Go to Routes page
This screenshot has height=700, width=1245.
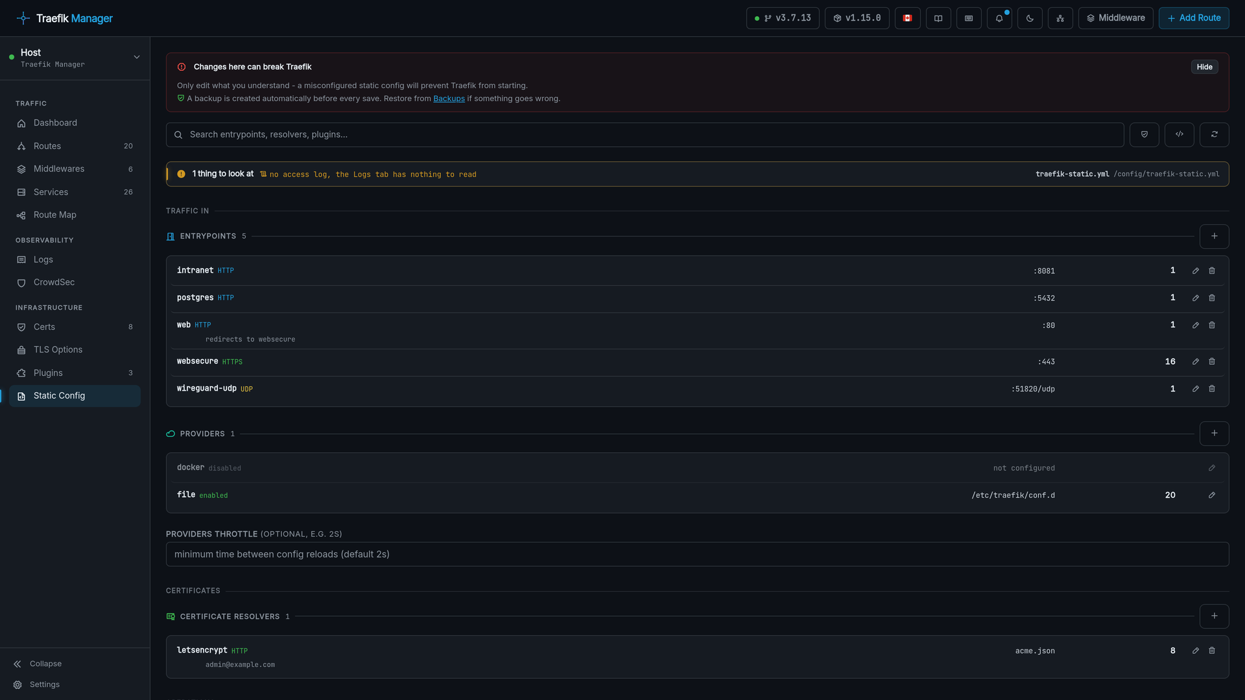[x=75, y=146]
